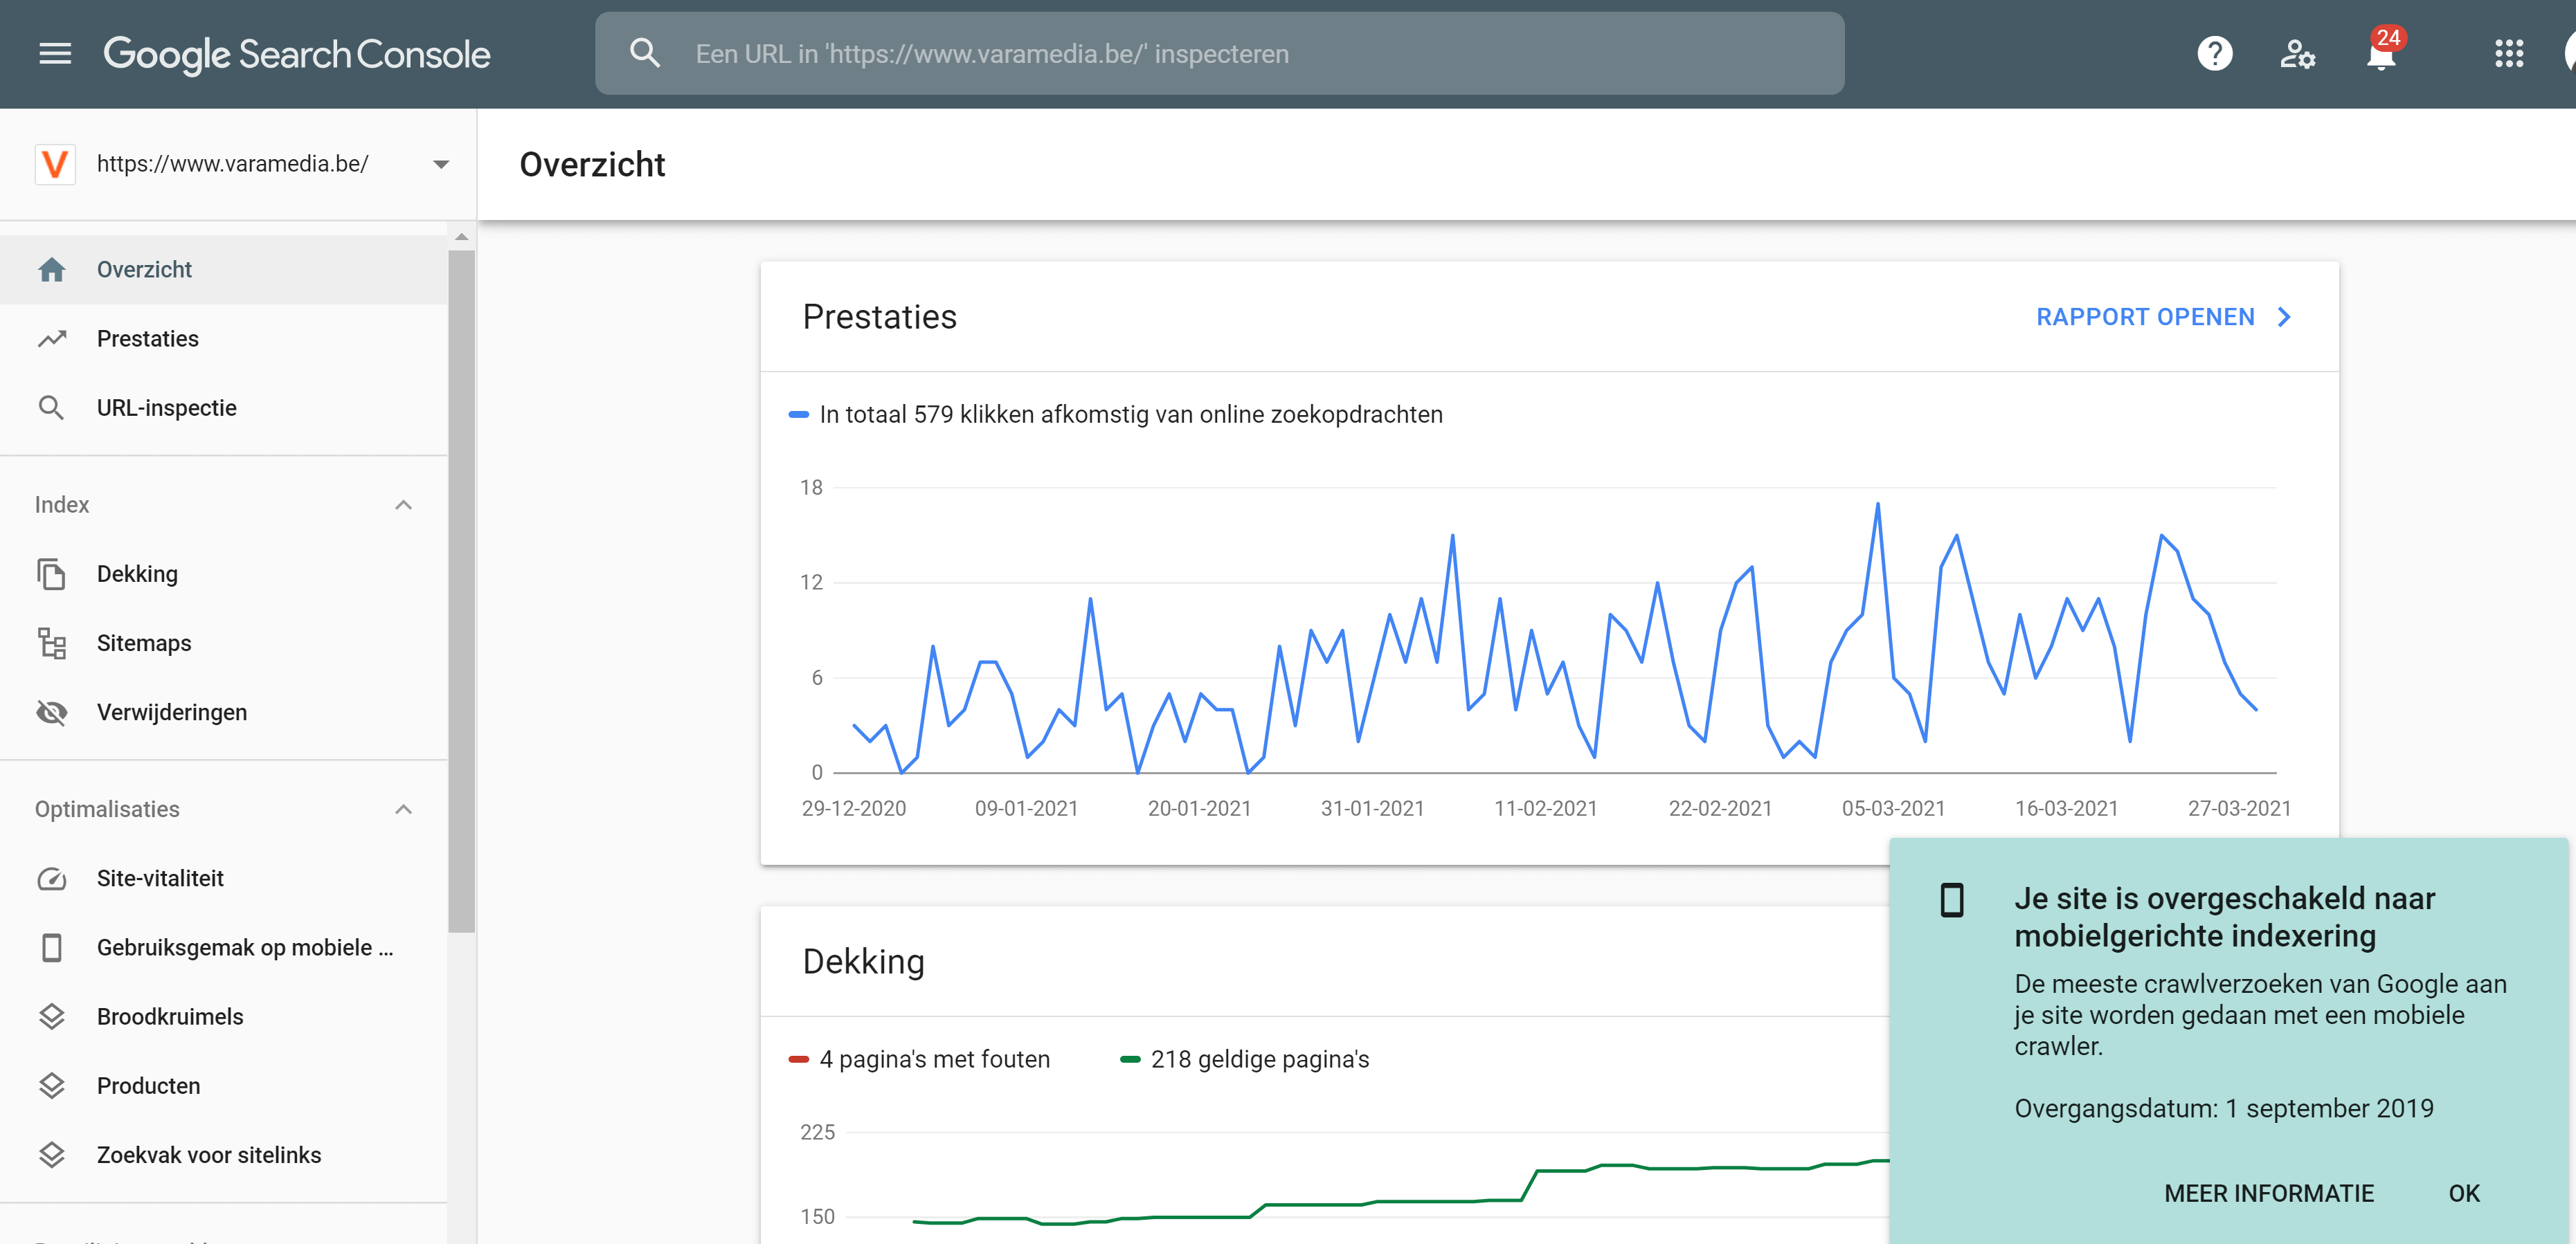Screen dimensions: 2576x1244
Task: Open the Google apps grid
Action: pos(2508,54)
